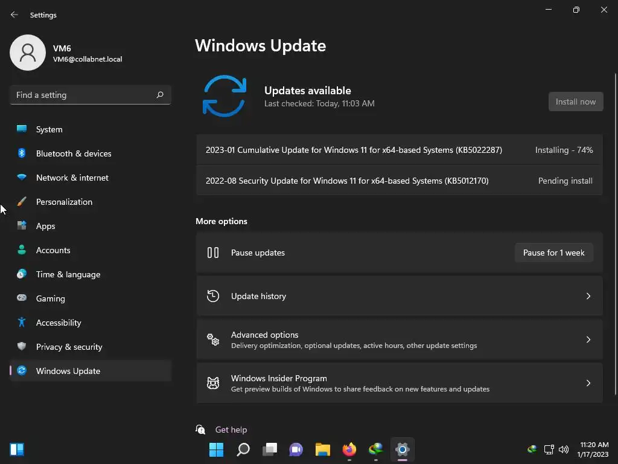
Task: Expand Windows Insider Program chevron
Action: pyautogui.click(x=588, y=382)
